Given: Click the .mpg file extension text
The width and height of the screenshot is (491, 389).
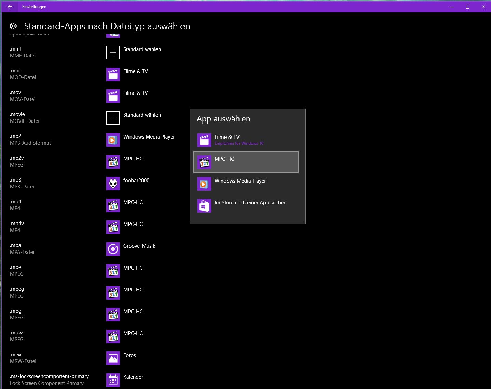Looking at the screenshot, I should click(x=16, y=311).
